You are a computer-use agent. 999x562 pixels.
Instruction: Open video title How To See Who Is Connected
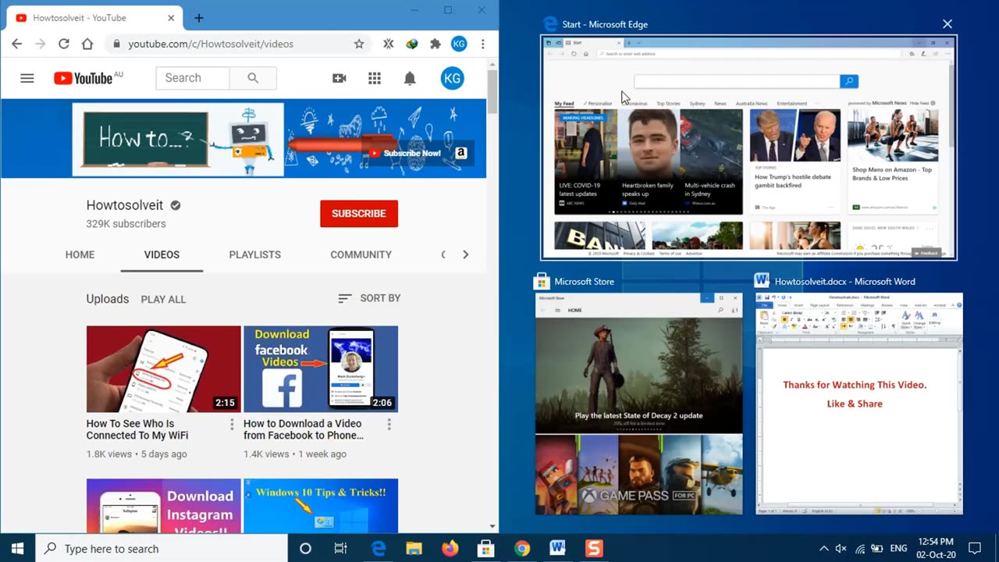(137, 429)
